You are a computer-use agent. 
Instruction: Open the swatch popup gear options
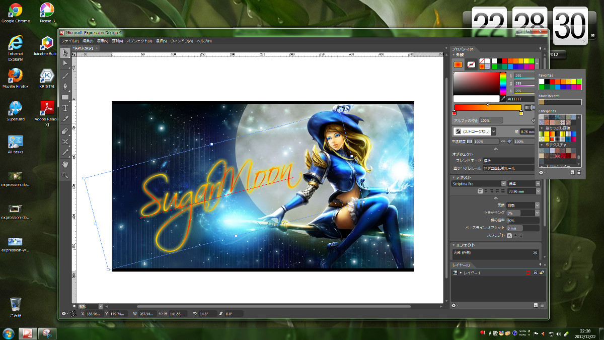[x=541, y=172]
